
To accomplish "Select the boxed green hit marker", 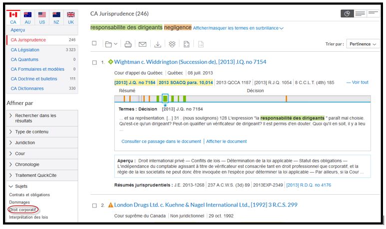I will click(165, 99).
